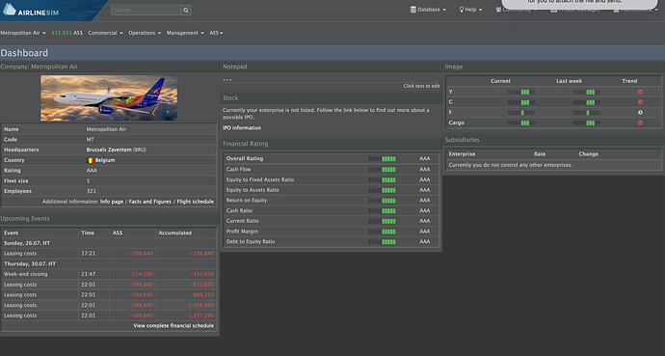Click the 'Equity to Fixed Assets Ratio' label
Image resolution: width=665 pixels, height=356 pixels.
260,179
